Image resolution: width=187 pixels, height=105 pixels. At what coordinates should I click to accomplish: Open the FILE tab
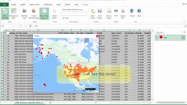tap(4, 5)
